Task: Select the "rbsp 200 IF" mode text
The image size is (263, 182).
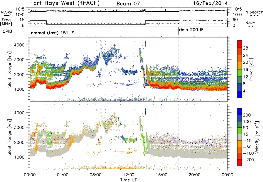Action: click(x=191, y=30)
